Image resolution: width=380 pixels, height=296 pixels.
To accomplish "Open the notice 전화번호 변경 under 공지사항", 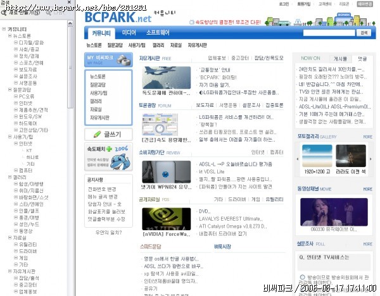I will coord(102,189).
